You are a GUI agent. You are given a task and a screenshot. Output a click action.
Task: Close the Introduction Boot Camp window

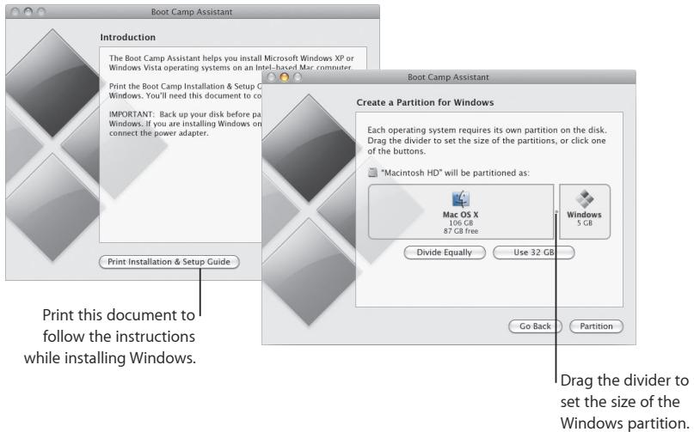pyautogui.click(x=15, y=12)
